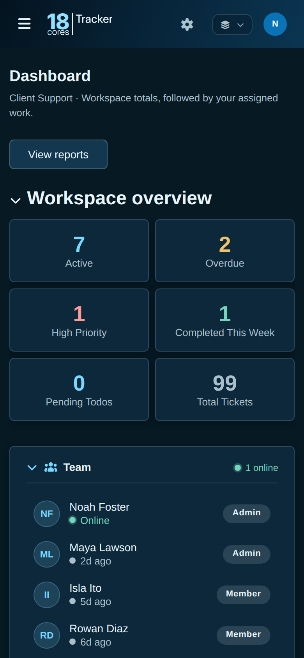
Task: Click the 5d ago last-seen text
Action: tap(95, 601)
